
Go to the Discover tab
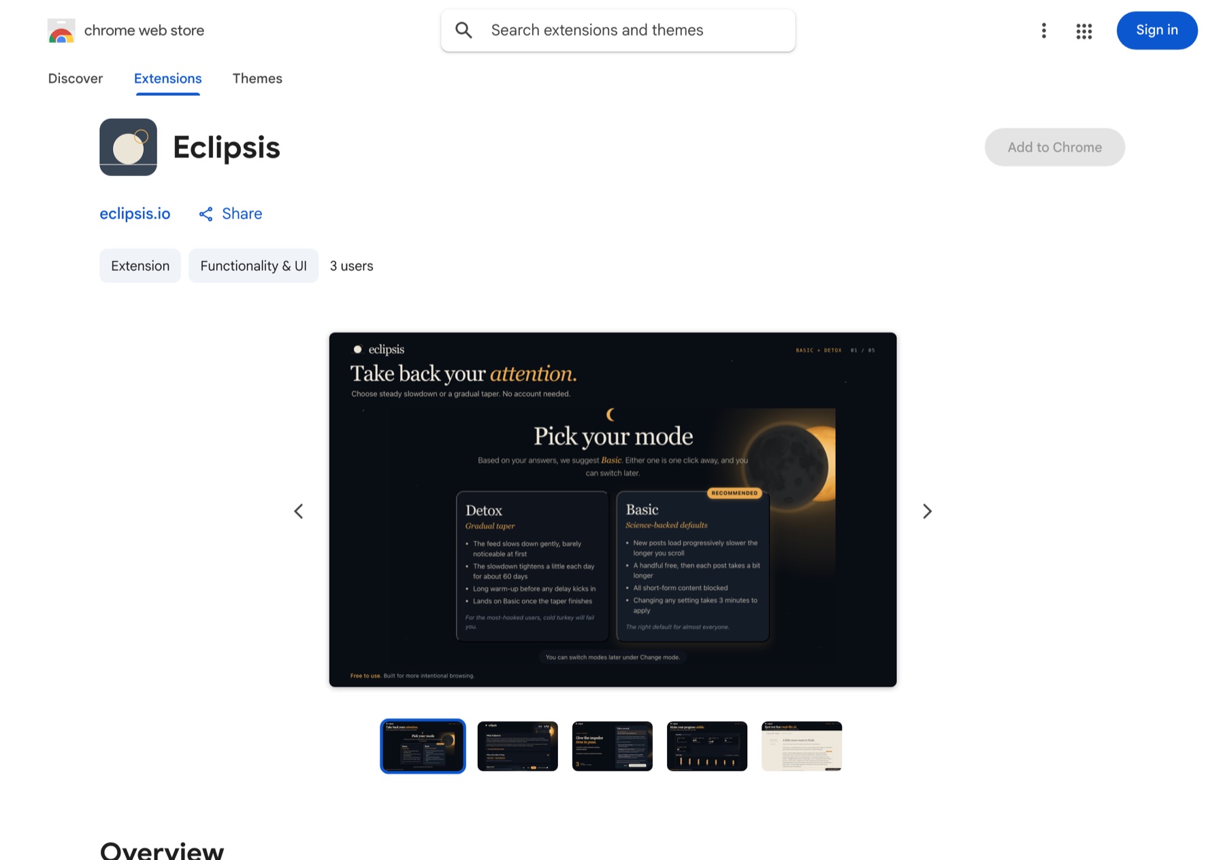[x=76, y=78]
